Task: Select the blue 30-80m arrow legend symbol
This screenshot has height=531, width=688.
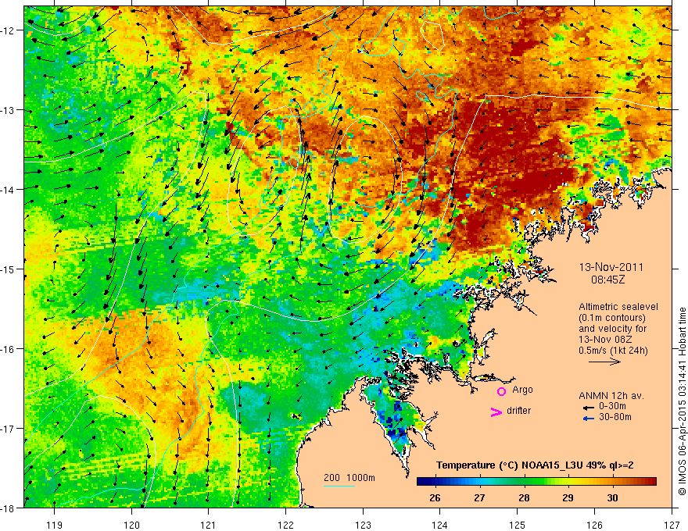Action: [588, 419]
